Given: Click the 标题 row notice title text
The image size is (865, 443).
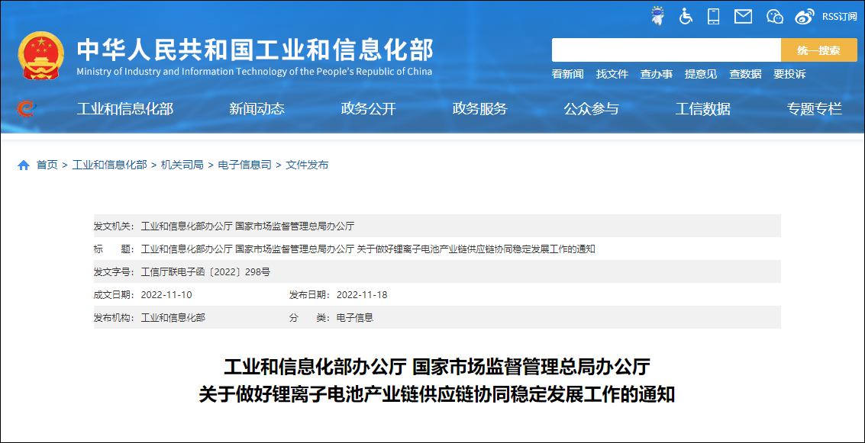Looking at the screenshot, I should tap(368, 249).
